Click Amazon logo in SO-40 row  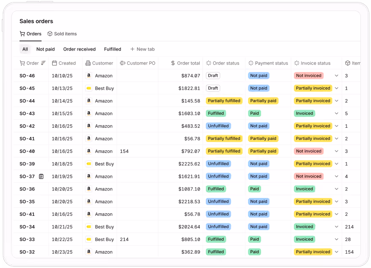click(x=89, y=151)
